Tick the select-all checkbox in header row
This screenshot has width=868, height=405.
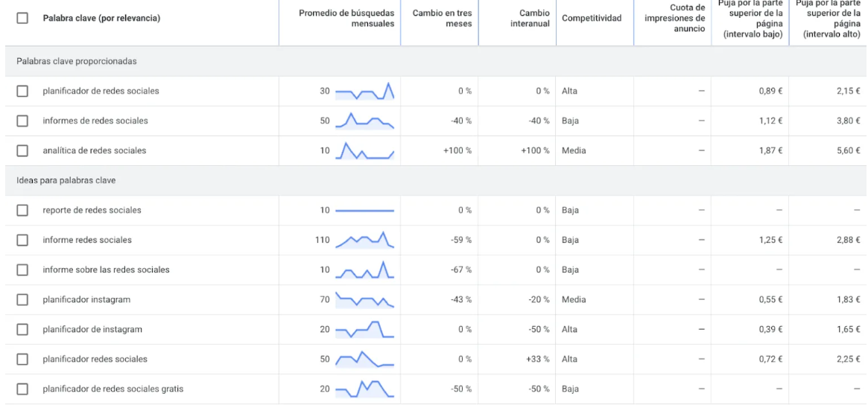click(22, 19)
